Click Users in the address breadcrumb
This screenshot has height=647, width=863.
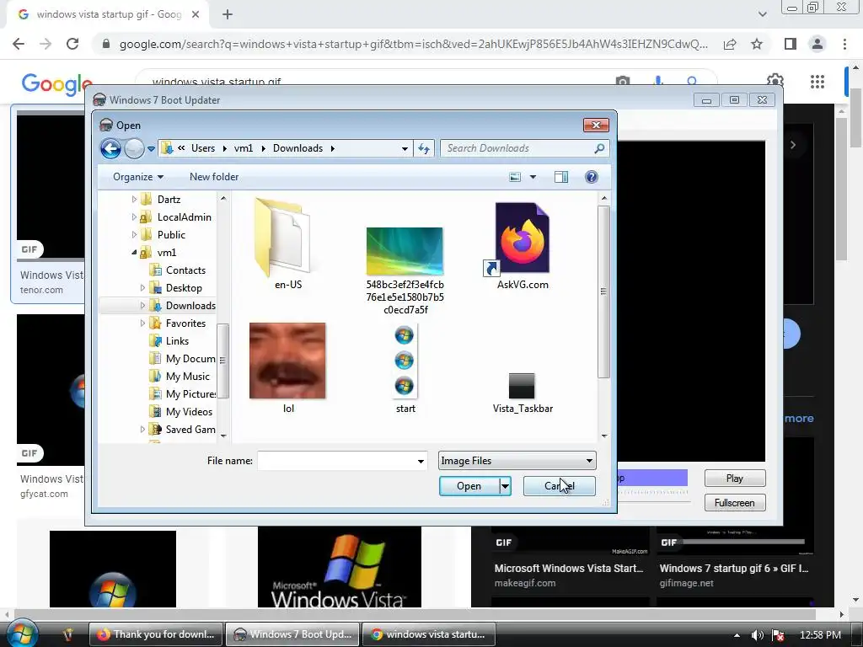(203, 148)
